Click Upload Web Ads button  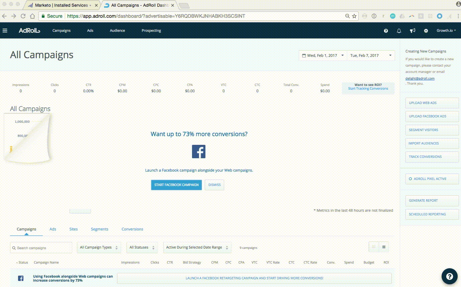point(432,103)
